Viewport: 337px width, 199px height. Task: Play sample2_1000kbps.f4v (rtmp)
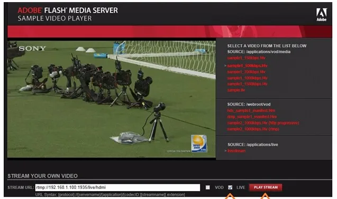click(253, 129)
